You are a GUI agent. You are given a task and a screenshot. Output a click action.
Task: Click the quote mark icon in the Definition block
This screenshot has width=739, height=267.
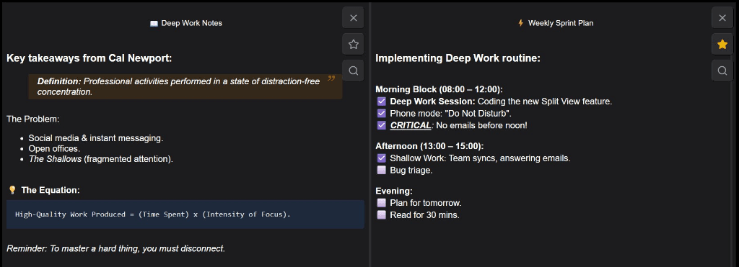(331, 78)
